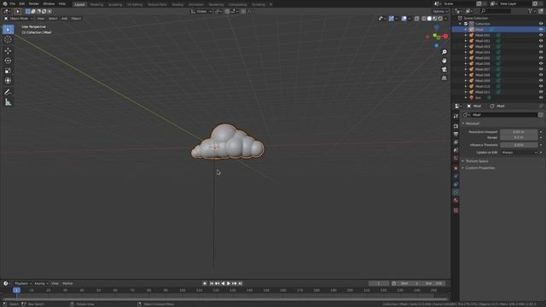Switch perspective/orthographic grid icon

click(444, 78)
